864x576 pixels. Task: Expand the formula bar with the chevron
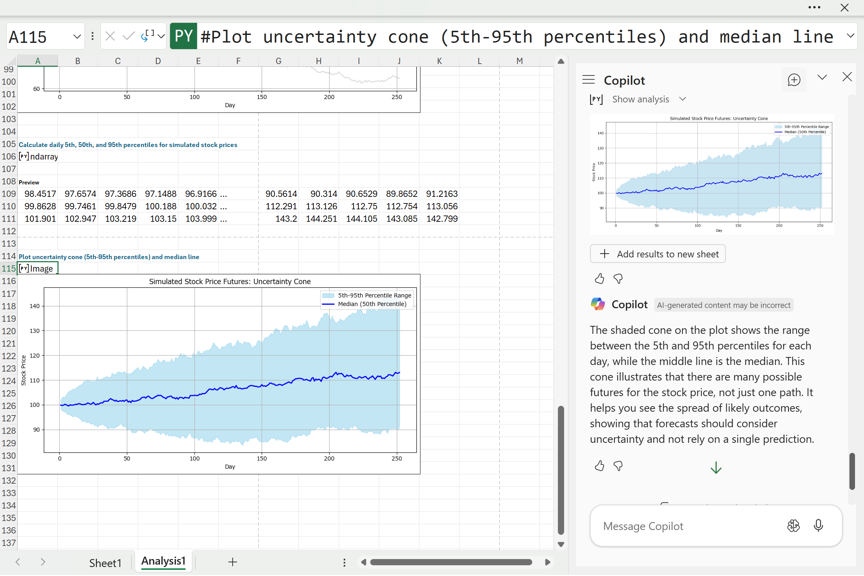coord(851,36)
